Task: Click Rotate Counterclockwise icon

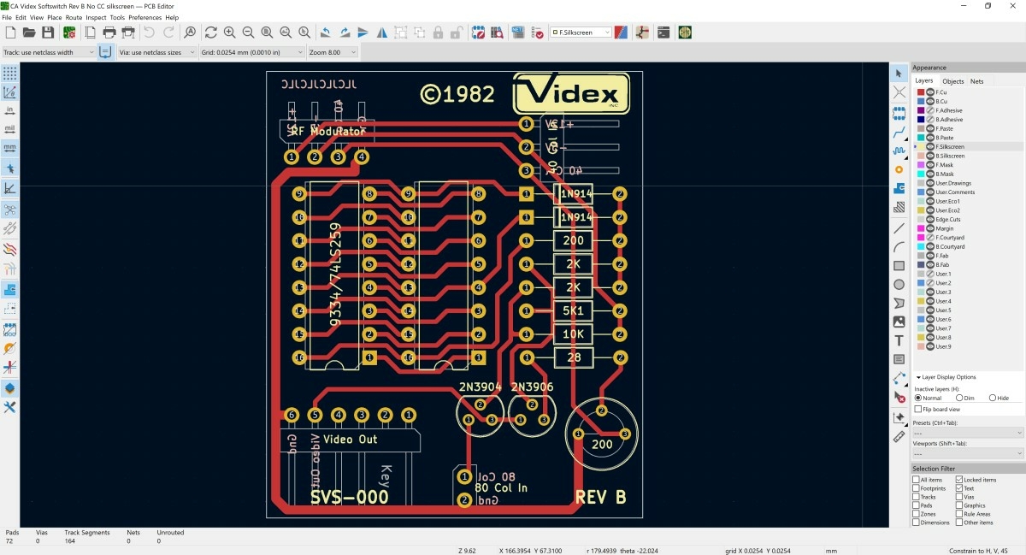Action: (x=326, y=32)
